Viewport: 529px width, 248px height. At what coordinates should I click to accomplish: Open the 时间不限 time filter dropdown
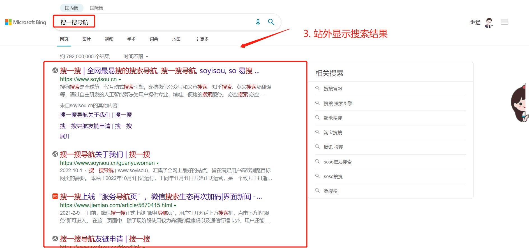click(136, 57)
